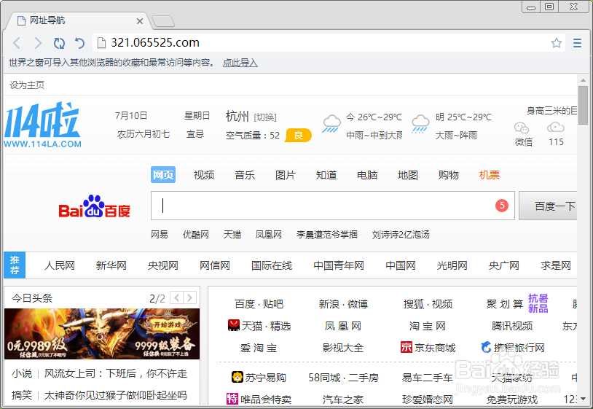Select the 电脑 search tab
The height and width of the screenshot is (409, 593).
[367, 175]
